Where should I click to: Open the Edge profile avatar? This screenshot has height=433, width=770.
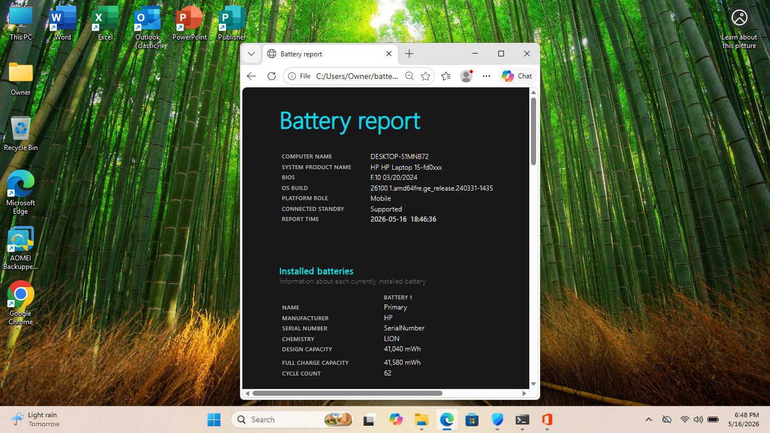click(x=466, y=76)
